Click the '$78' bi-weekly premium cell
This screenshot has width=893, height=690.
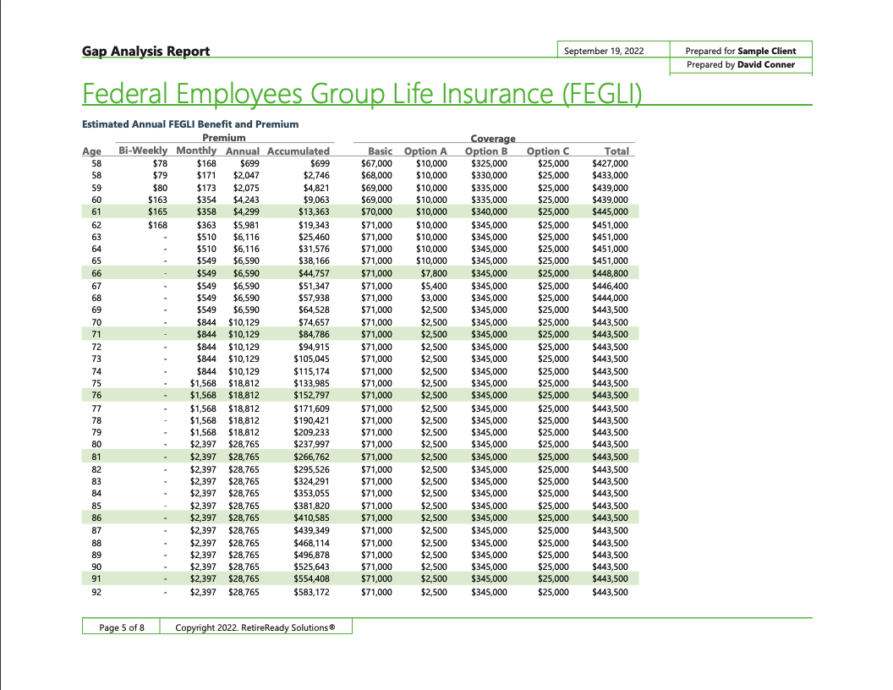click(160, 163)
